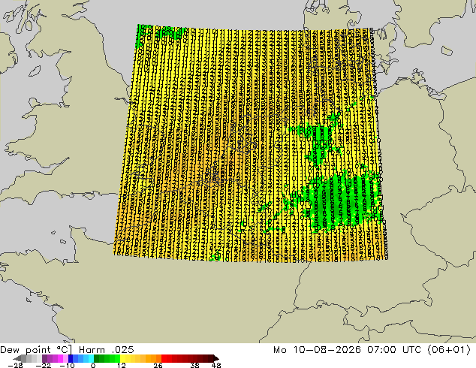Image resolution: width=476 pixels, height=368 pixels.
Task: Click the date '10-08-2026' in the timestamp
Action: coord(327,349)
